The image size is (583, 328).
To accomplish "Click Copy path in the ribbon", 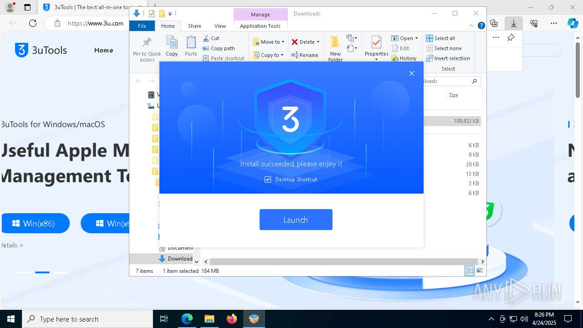I will click(x=219, y=48).
